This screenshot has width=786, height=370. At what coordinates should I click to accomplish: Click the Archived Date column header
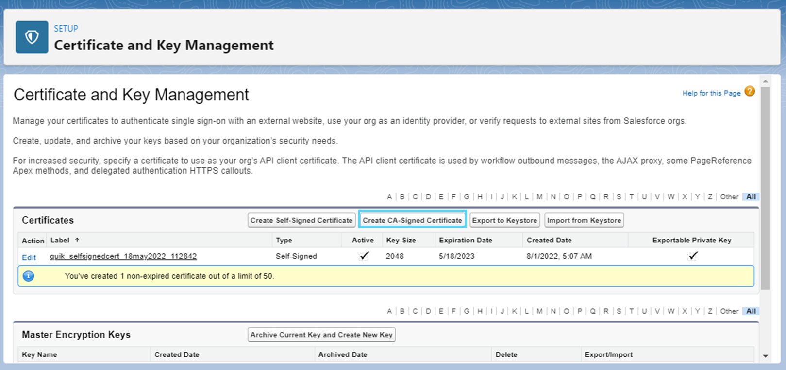click(x=343, y=354)
